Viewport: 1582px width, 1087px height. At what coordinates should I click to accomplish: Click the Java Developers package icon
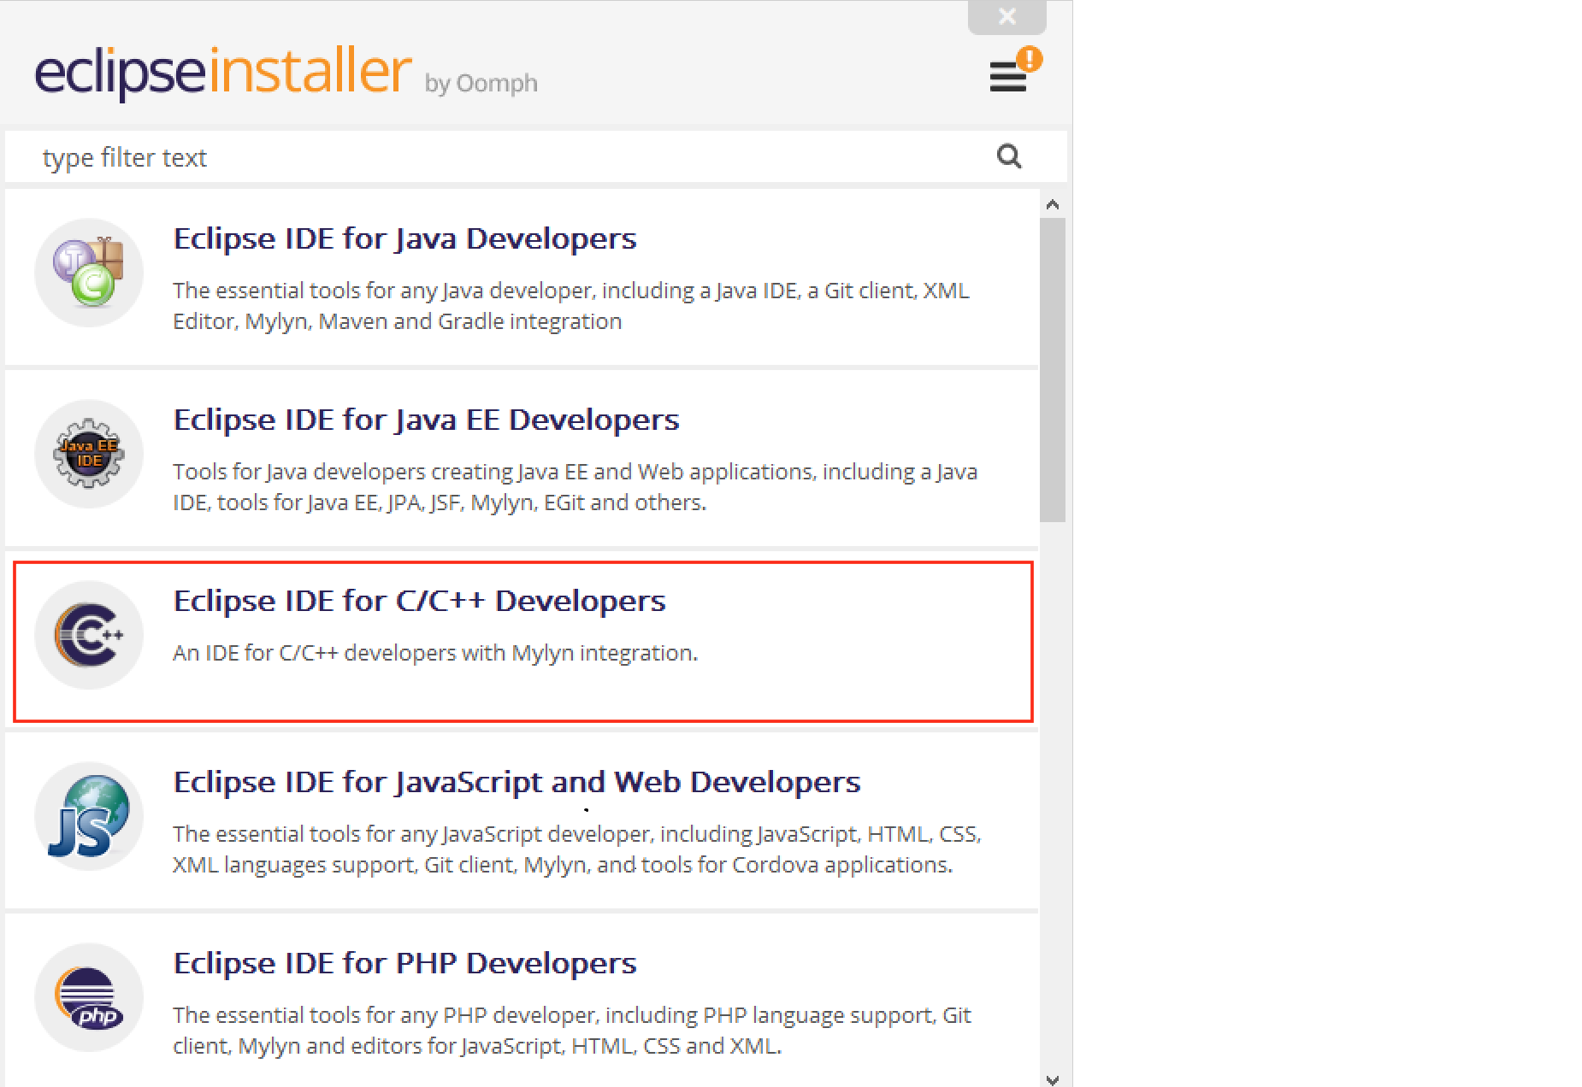point(89,273)
